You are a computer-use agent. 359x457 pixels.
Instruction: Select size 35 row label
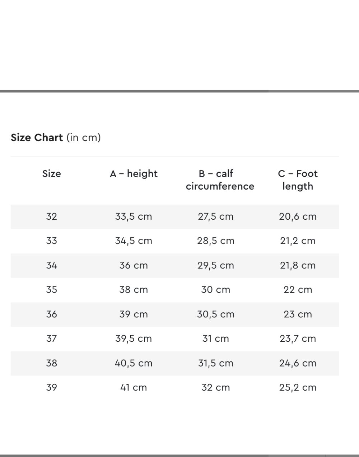click(x=52, y=290)
